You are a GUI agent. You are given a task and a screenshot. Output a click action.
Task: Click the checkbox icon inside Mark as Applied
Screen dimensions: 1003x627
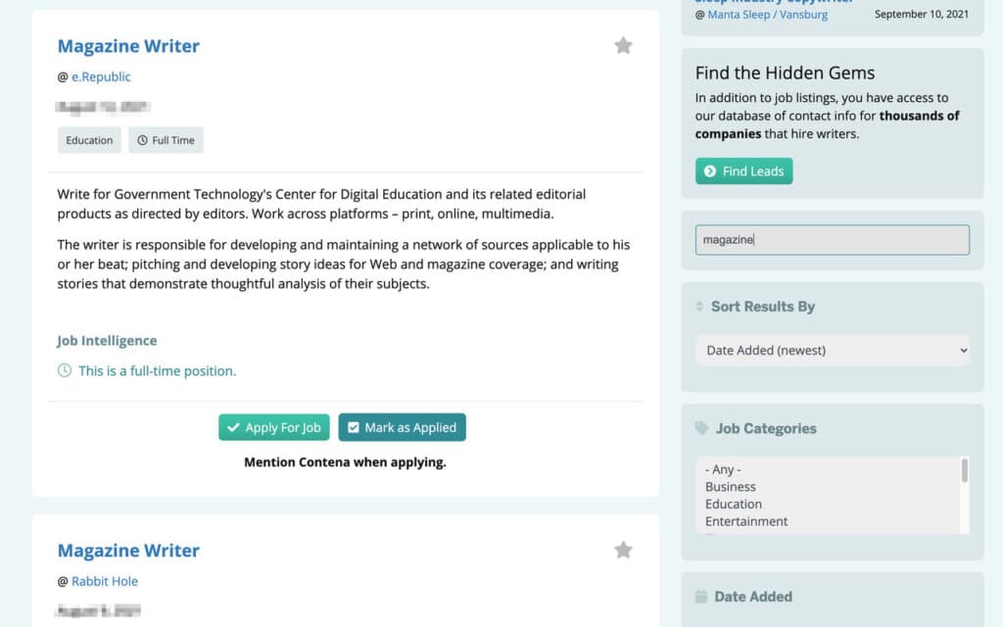[x=354, y=427]
